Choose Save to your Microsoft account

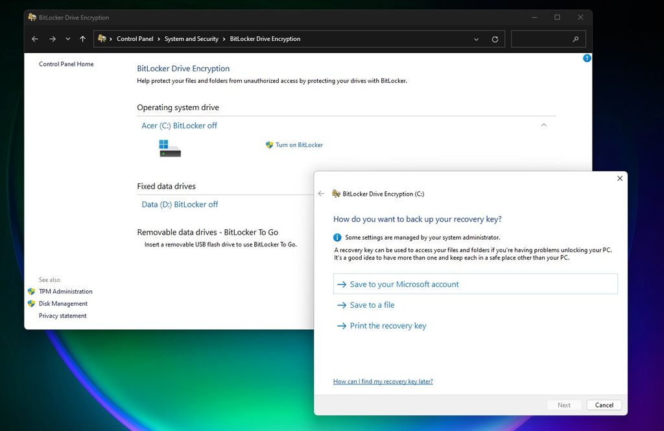tap(403, 284)
